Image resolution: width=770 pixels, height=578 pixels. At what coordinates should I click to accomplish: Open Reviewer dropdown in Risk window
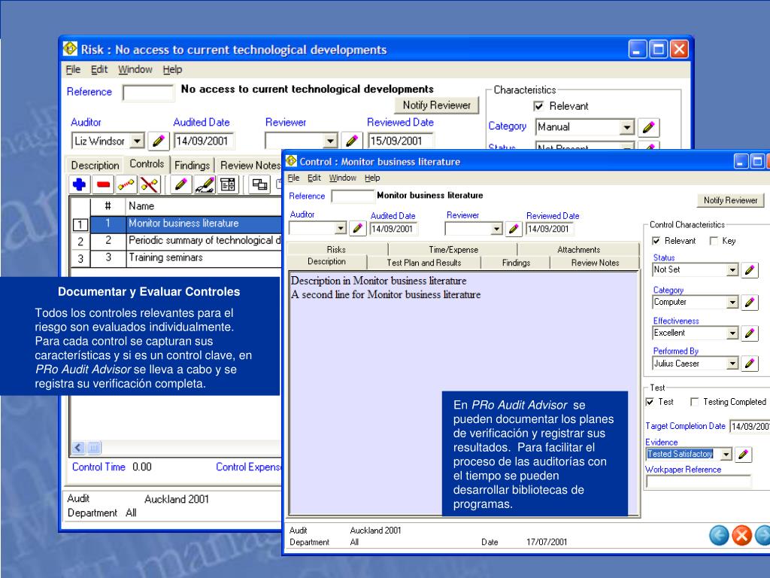(331, 141)
